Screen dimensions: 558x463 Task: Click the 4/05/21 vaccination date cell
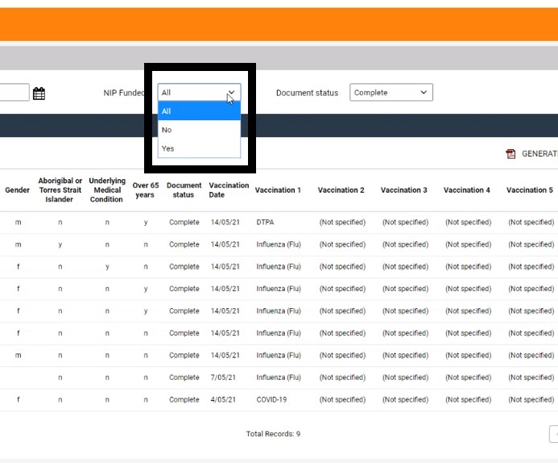(x=223, y=399)
